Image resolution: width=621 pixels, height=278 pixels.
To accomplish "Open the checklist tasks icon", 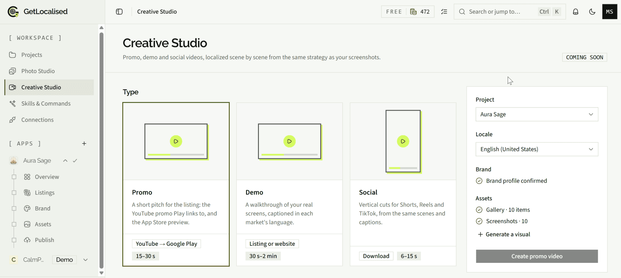I will (444, 12).
